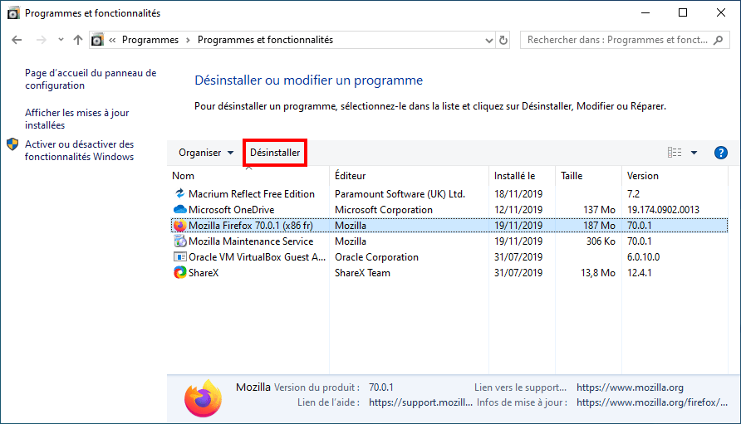Click the 18/11/2019 install date cell
Image resolution: width=741 pixels, height=424 pixels.
point(518,194)
